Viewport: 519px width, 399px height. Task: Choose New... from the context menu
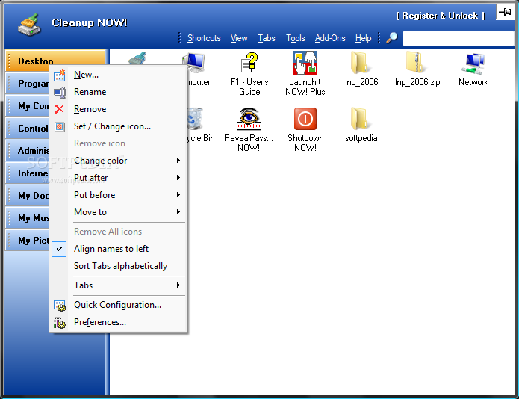(119, 75)
